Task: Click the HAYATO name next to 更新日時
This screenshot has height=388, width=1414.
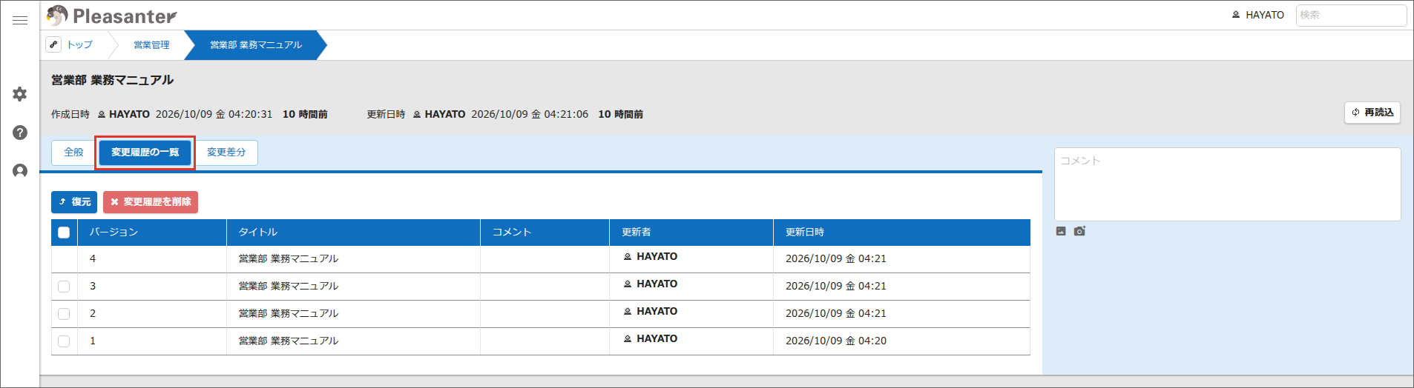Action: [x=445, y=114]
